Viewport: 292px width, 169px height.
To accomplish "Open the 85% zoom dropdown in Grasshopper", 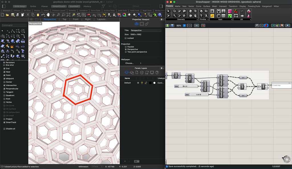I will (184, 25).
